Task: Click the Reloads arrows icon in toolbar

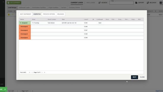Action: 148,3
